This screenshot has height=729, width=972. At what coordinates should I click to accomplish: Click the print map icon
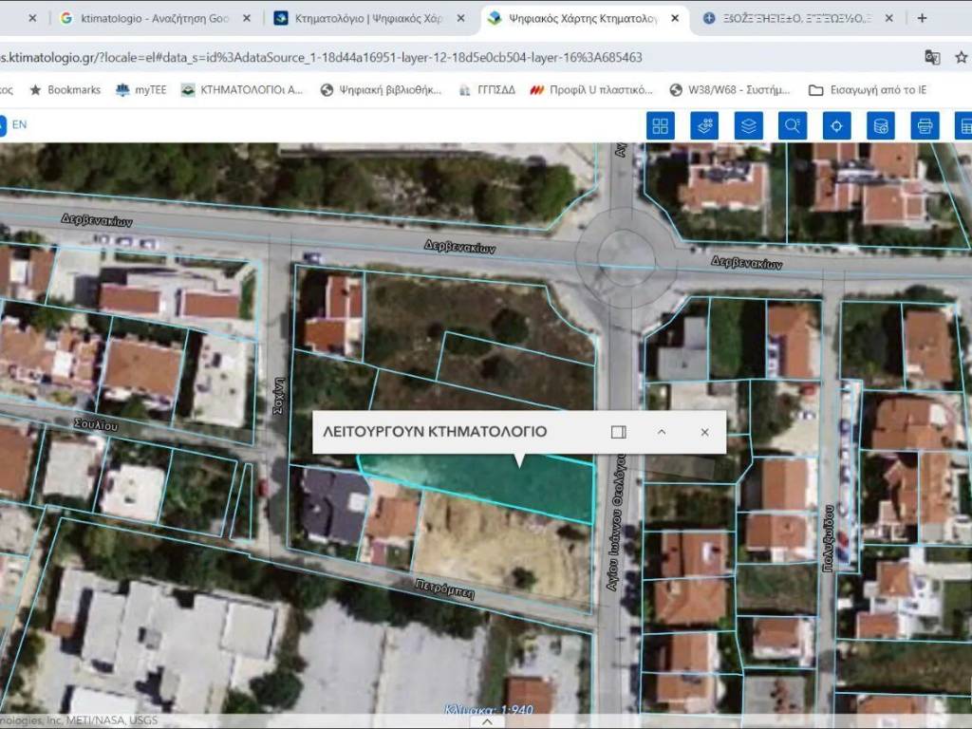pyautogui.click(x=925, y=125)
